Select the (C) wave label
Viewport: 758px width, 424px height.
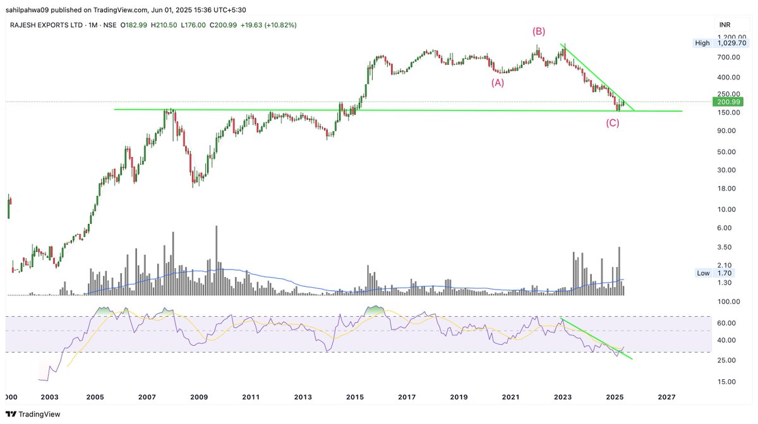613,123
